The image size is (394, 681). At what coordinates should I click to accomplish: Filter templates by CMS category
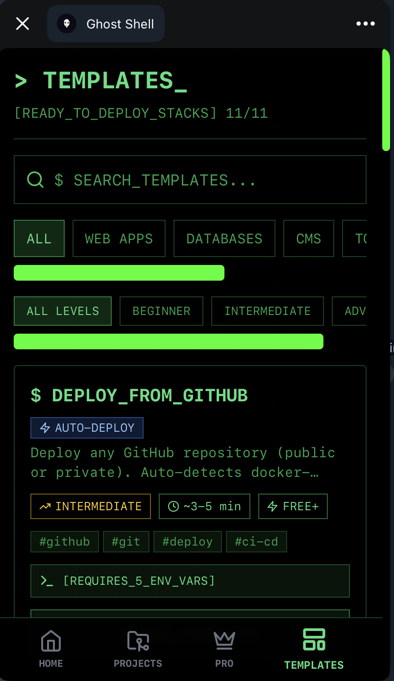pyautogui.click(x=309, y=238)
